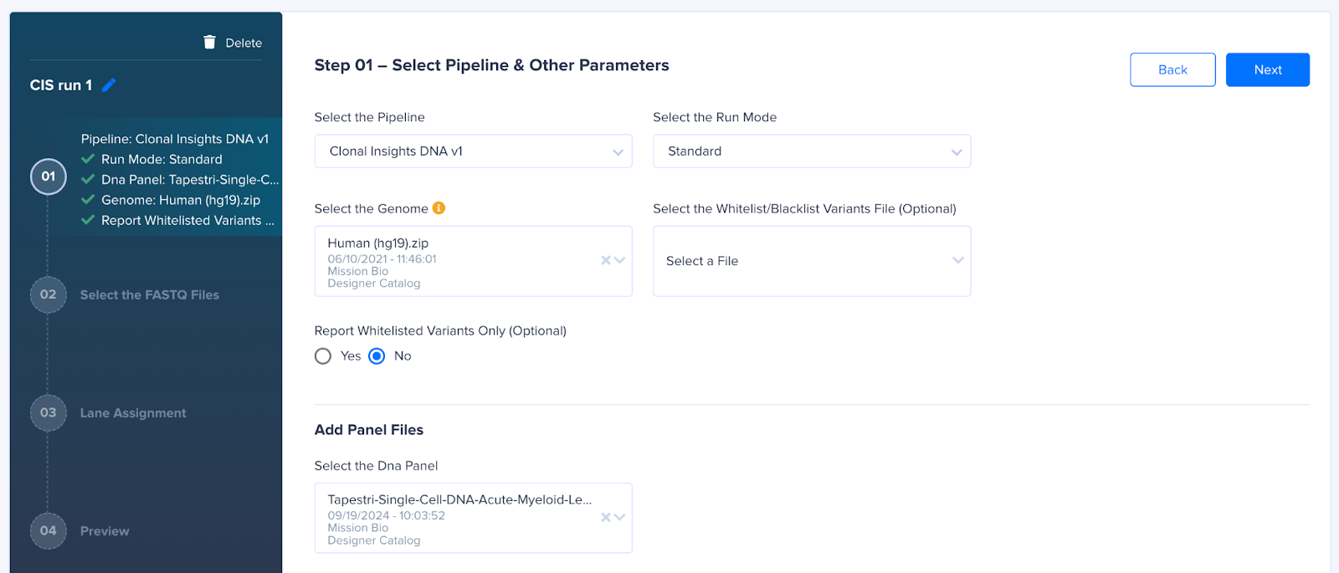The height and width of the screenshot is (573, 1339).
Task: Go to Preview step
Action: tap(105, 530)
